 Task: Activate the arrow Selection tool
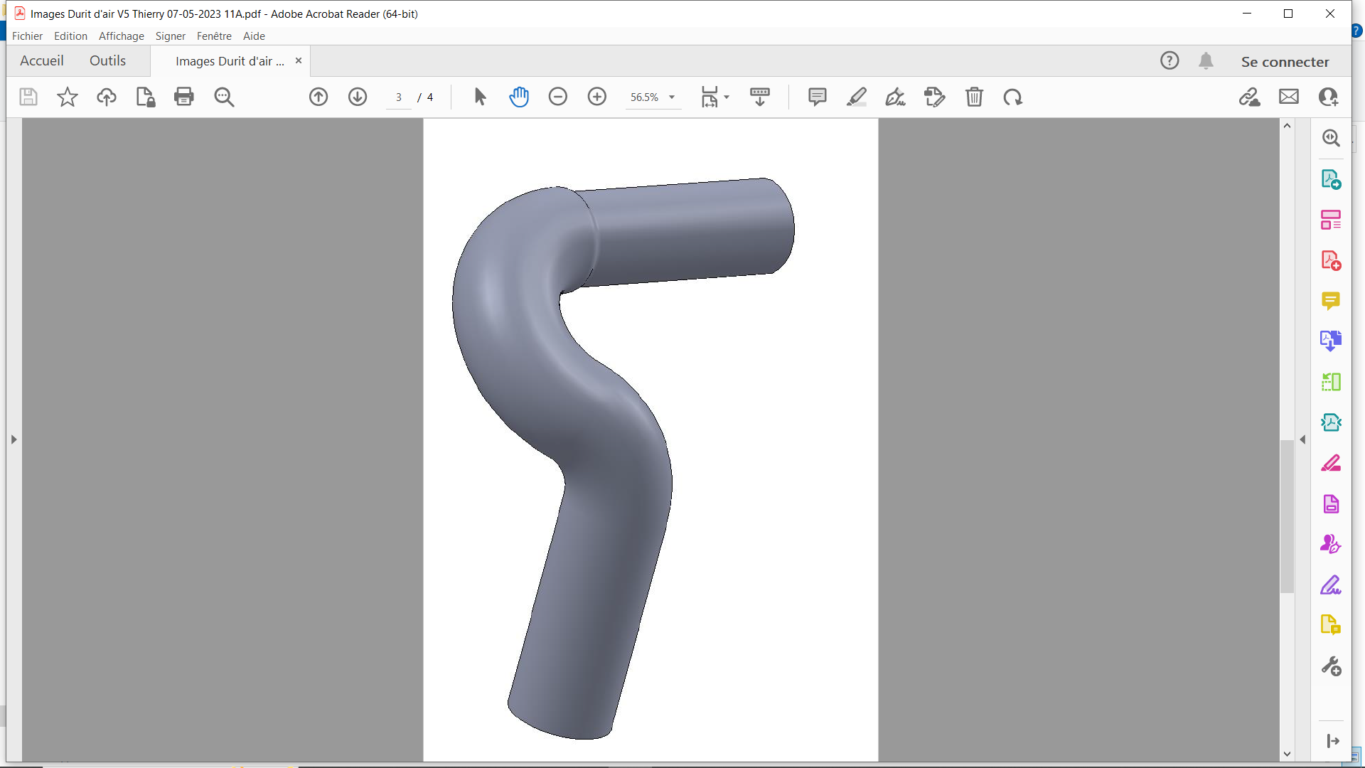(x=480, y=97)
